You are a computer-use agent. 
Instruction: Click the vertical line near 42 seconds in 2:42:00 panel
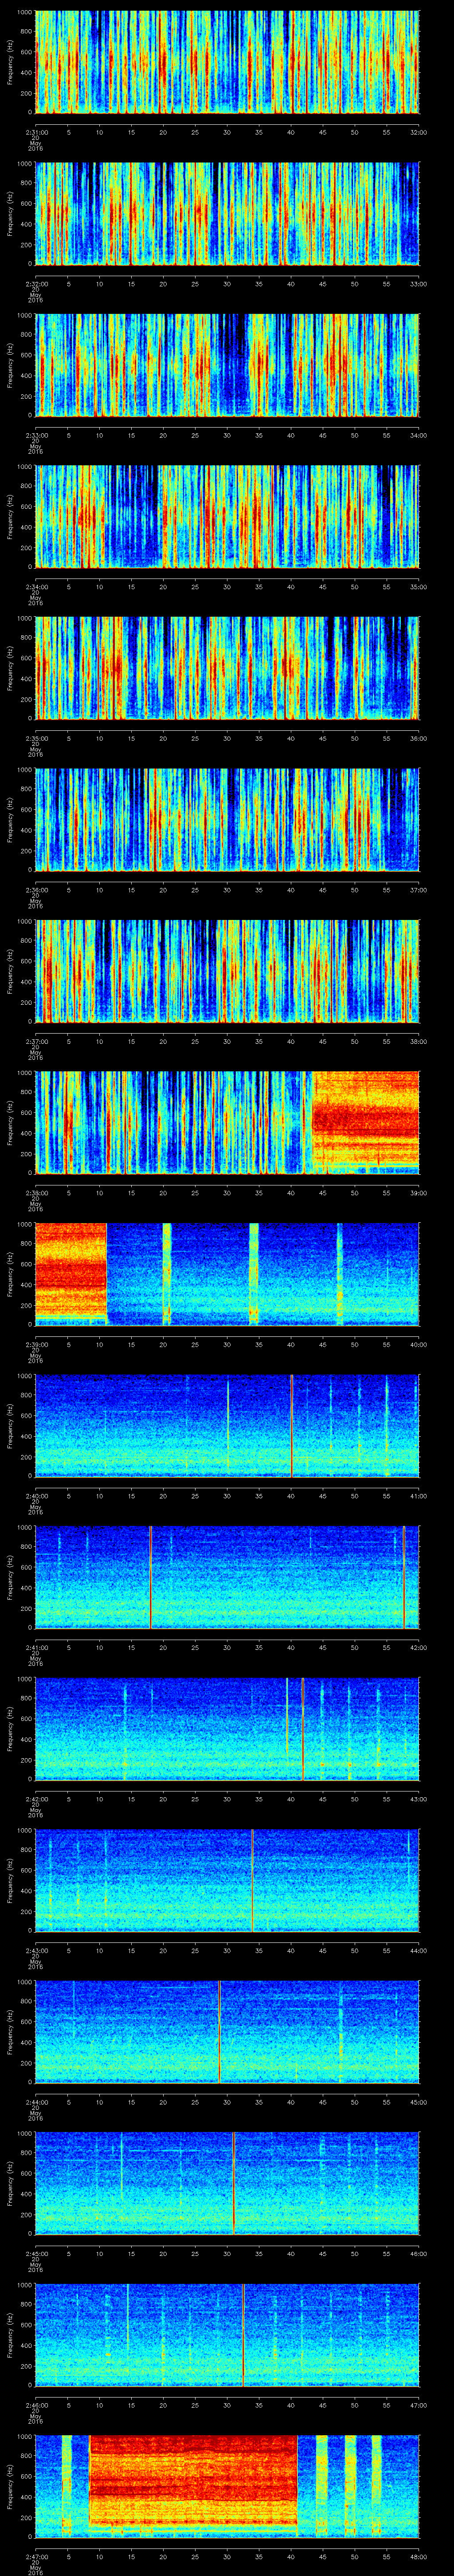(303, 1728)
